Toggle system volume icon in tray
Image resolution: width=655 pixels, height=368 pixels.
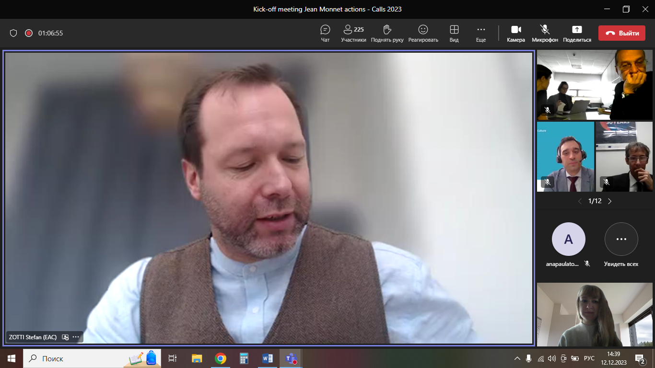(x=551, y=358)
